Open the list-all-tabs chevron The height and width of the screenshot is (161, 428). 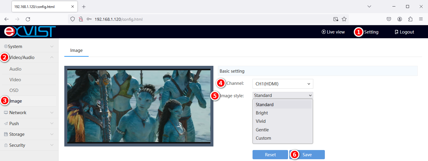coord(369,7)
